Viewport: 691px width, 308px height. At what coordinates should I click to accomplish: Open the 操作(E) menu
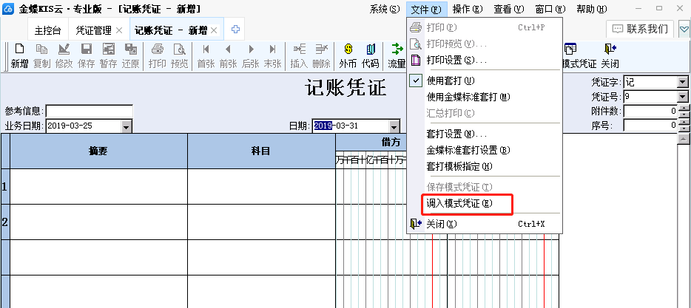click(468, 9)
